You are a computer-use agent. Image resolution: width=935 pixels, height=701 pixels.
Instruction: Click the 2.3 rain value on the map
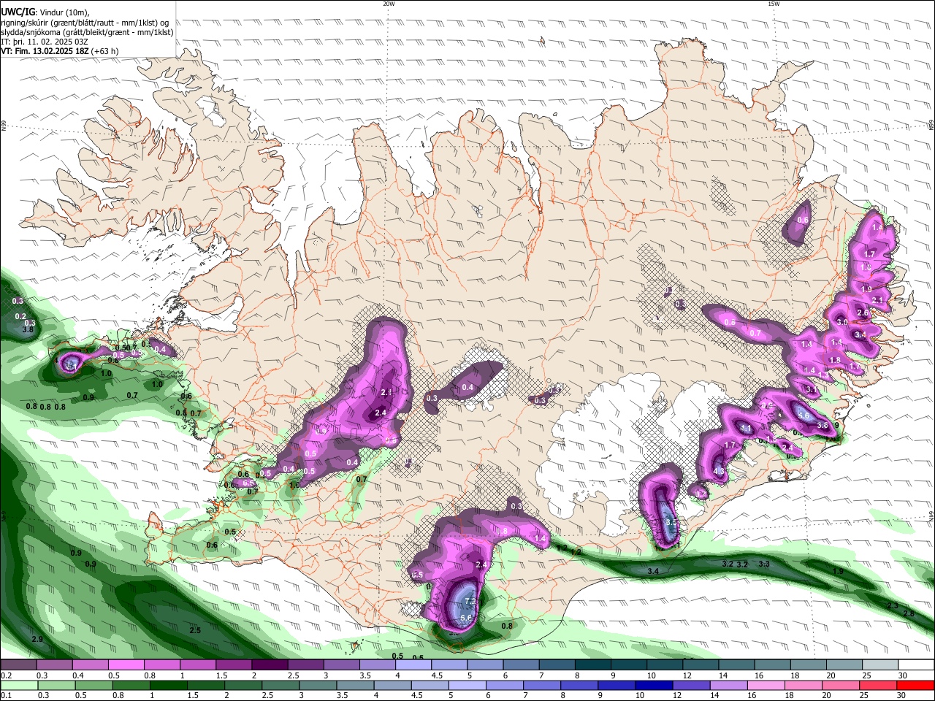click(x=893, y=606)
